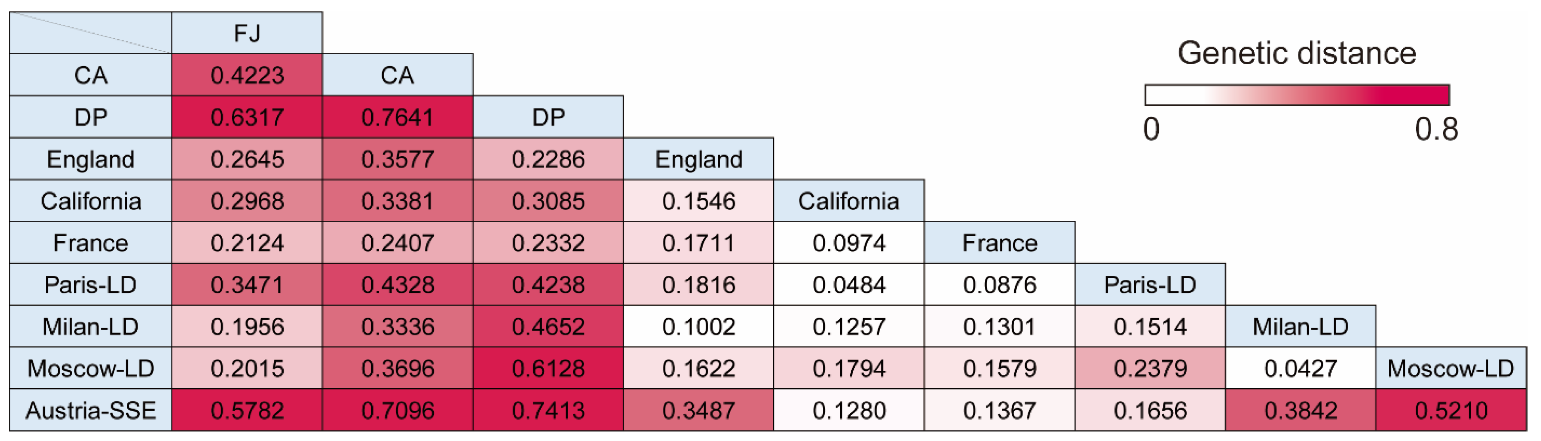Click the cell showing 0.7413
Viewport: 1541px width, 441px height.
pyautogui.click(x=548, y=410)
